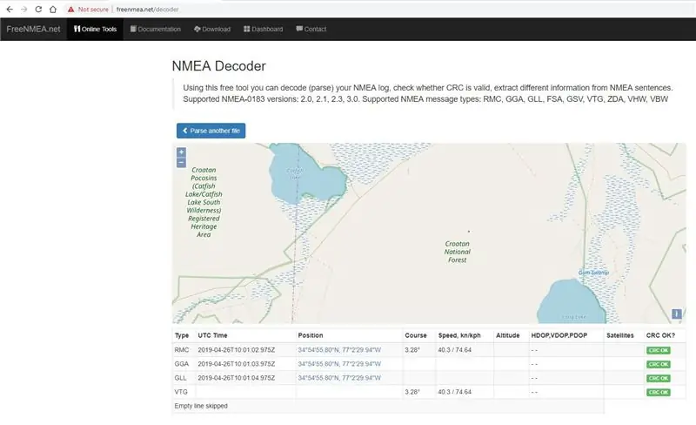Screen dimensions: 696x425
Task: Click the Type column header
Action: point(182,335)
